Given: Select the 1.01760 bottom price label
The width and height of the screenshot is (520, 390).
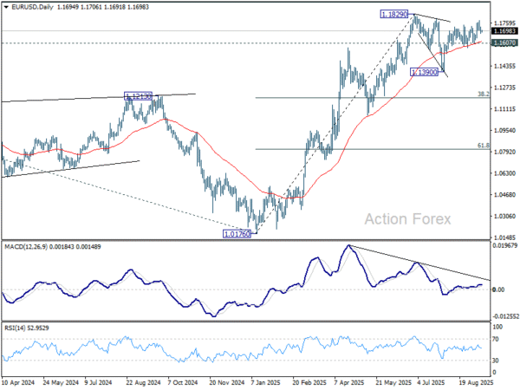Looking at the screenshot, I should click(x=237, y=234).
